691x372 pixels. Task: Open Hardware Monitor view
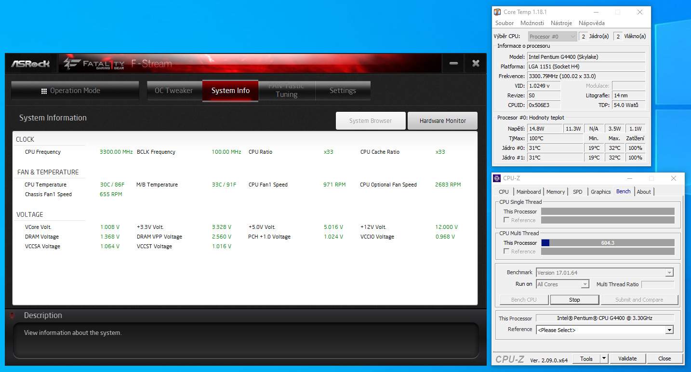[442, 121]
